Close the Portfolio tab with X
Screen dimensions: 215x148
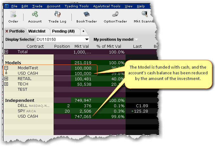click(7, 31)
